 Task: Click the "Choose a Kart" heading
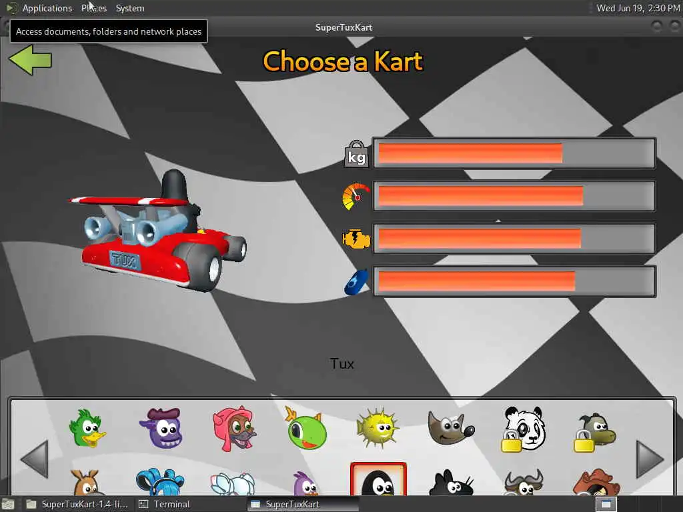343,61
